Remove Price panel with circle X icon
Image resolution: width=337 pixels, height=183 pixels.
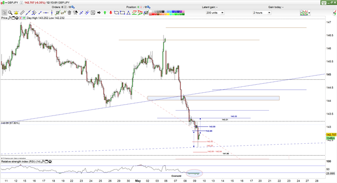pos(17,18)
